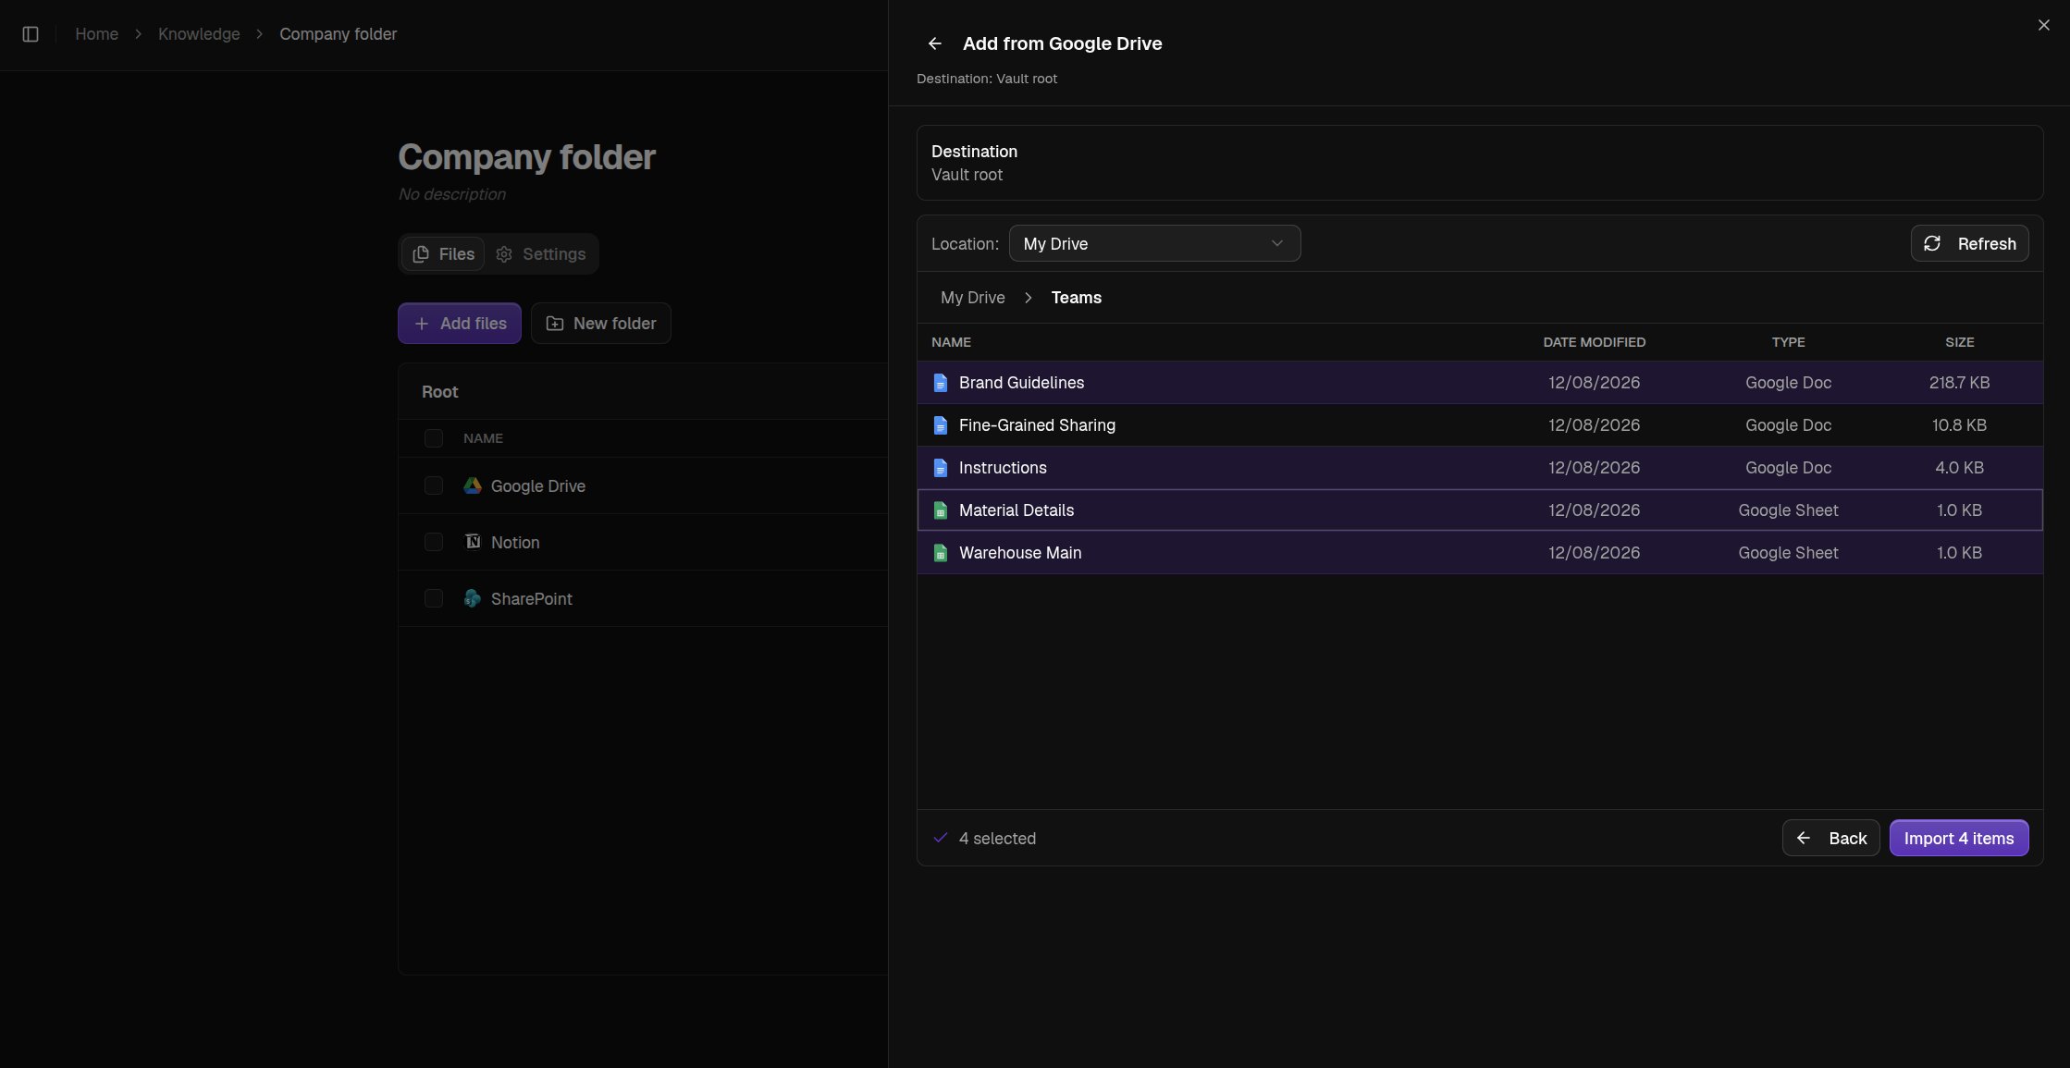Sort by the TYPE column header
2070x1068 pixels.
click(1789, 342)
